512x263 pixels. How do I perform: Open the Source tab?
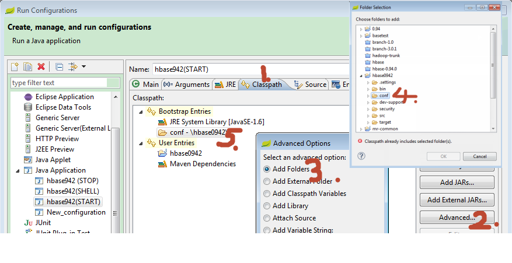(311, 85)
